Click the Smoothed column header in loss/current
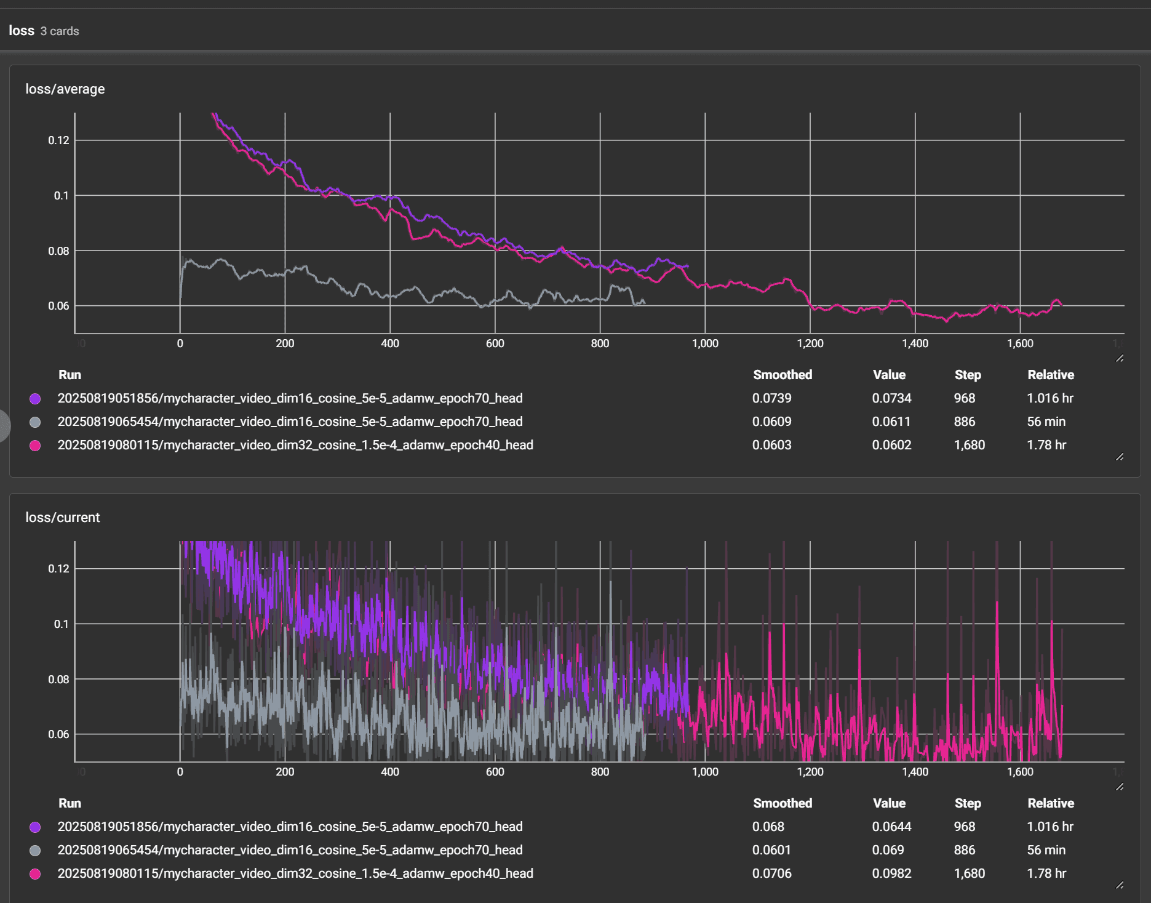 [x=782, y=803]
